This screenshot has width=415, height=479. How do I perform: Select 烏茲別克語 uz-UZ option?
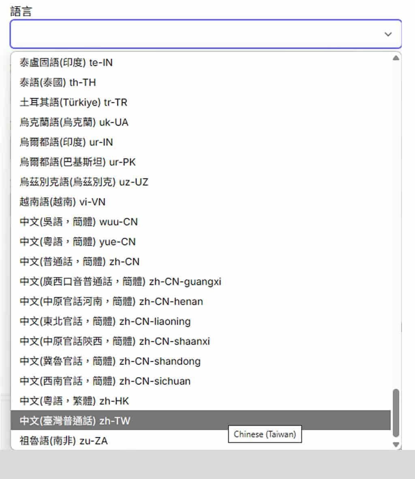click(201, 182)
